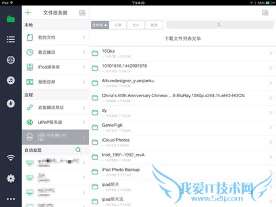Tap edit icon at top right of file list
Viewport: 276px width, 207px height.
pos(266,13)
